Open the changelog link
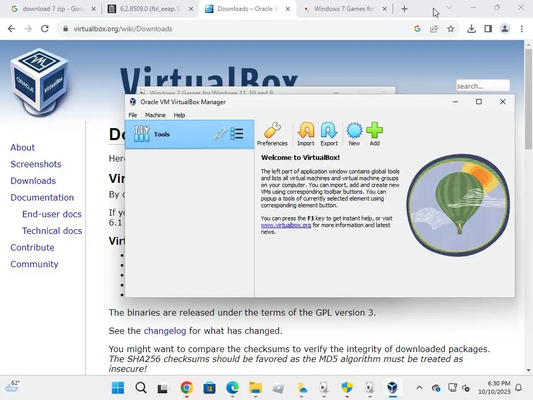533x400 pixels. coord(165,331)
